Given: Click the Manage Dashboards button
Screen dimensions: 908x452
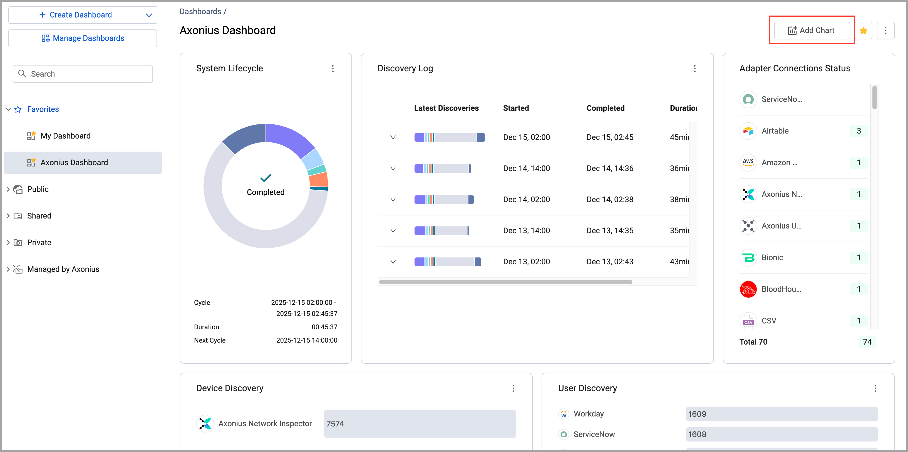Looking at the screenshot, I should pyautogui.click(x=83, y=38).
